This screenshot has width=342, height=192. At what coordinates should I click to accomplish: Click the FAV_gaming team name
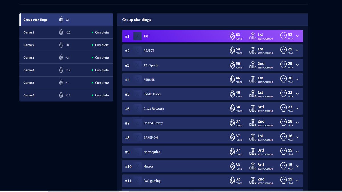pos(152,181)
